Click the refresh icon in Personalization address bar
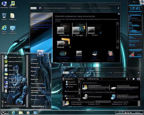The height and width of the screenshot is (115, 144). [x=91, y=8]
